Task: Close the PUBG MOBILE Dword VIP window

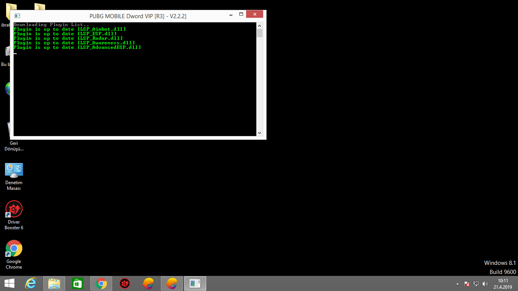Action: point(254,14)
